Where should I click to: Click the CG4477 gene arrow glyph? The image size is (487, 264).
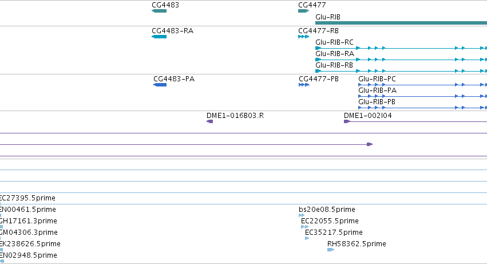click(303, 11)
